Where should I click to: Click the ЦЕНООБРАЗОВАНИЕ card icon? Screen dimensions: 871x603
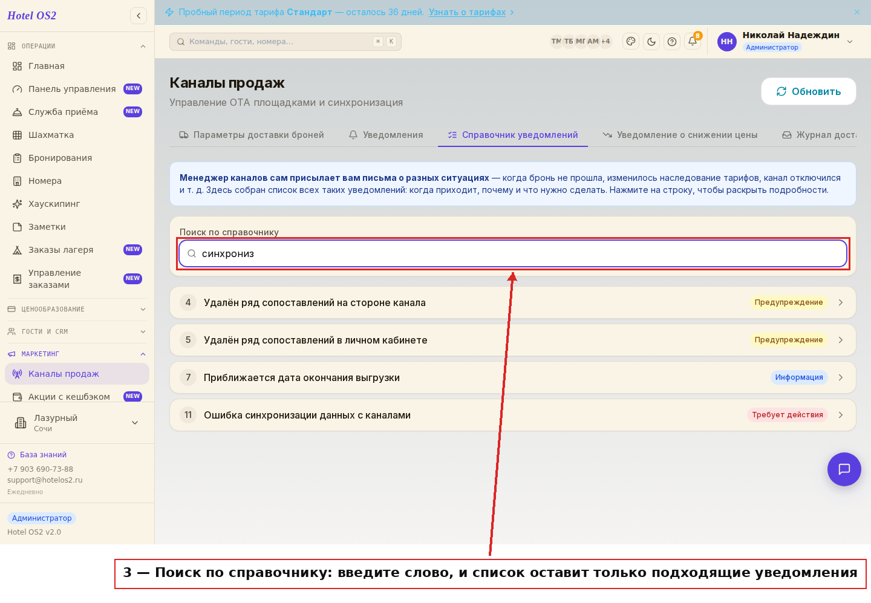[11, 309]
